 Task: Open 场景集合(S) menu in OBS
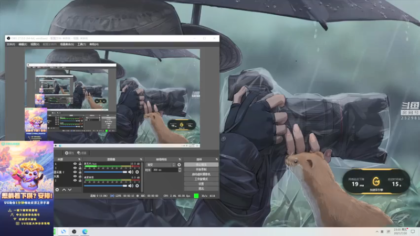pos(67,44)
